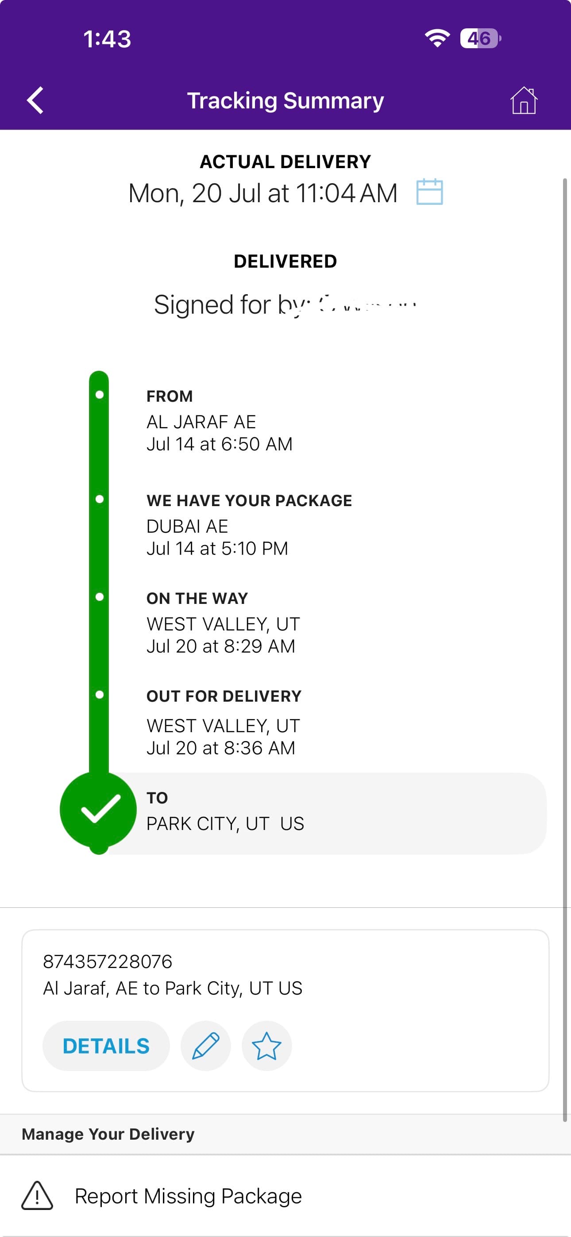Tap the FROM Al Jaraf AE timeline dot
Image resolution: width=571 pixels, height=1237 pixels.
100,395
